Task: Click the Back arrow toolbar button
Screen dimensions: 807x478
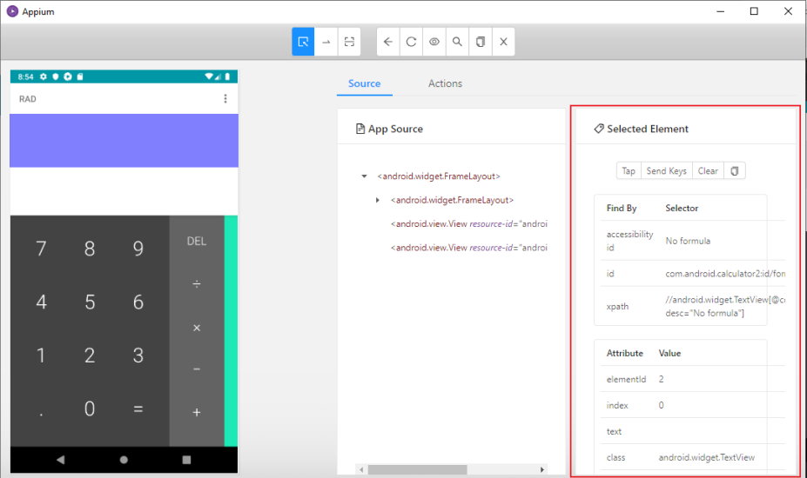Action: [x=388, y=42]
